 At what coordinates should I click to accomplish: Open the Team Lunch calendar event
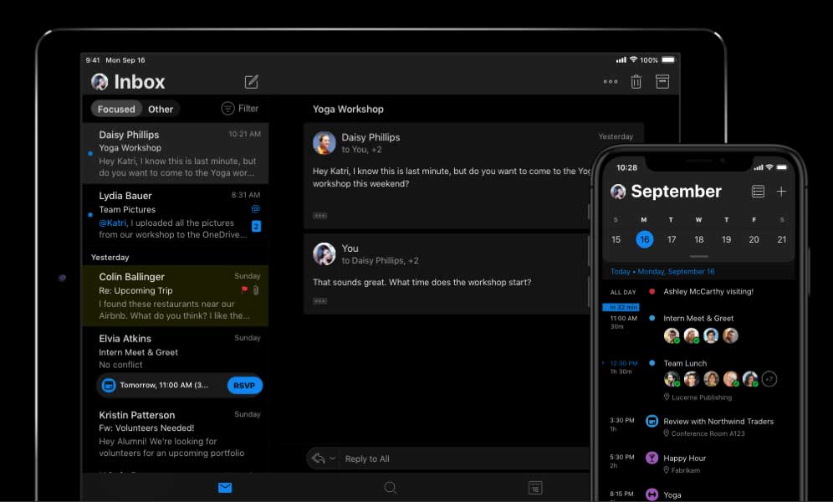point(685,363)
